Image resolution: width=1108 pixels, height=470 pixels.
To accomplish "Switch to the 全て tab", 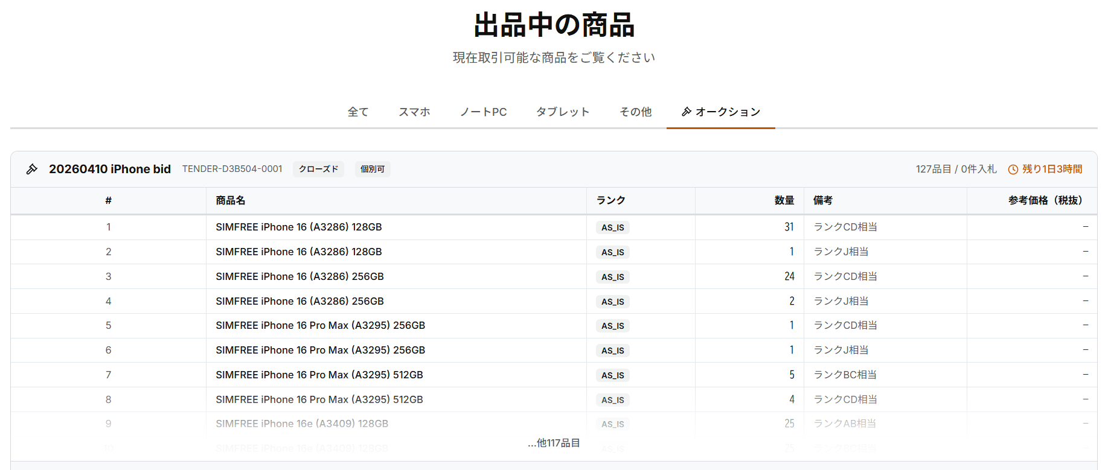I will click(357, 112).
